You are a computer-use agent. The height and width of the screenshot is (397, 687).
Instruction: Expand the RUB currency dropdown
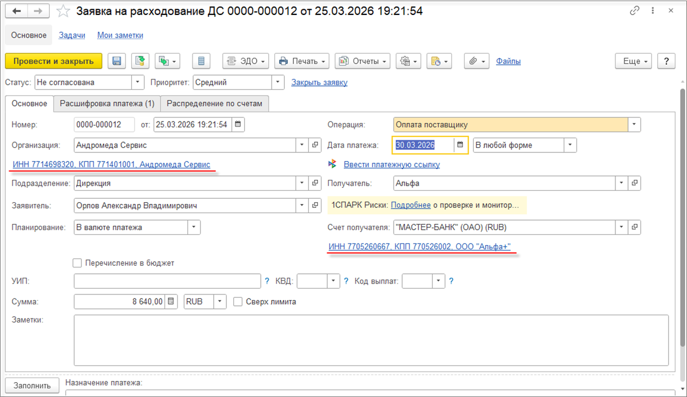pos(220,301)
